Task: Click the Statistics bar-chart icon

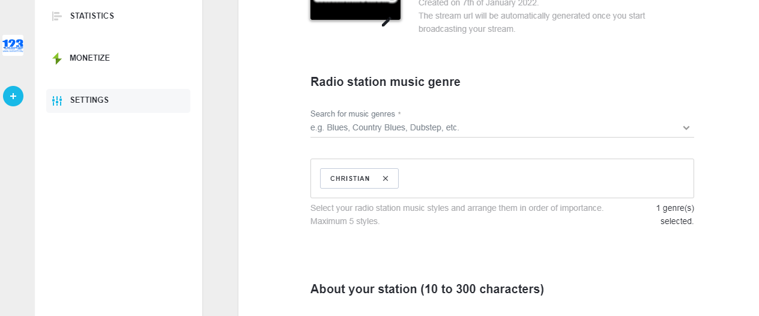Action: pos(57,16)
